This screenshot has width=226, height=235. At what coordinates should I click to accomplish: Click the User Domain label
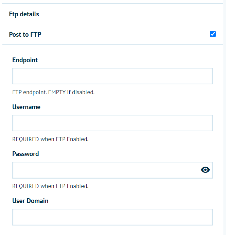(x=30, y=201)
